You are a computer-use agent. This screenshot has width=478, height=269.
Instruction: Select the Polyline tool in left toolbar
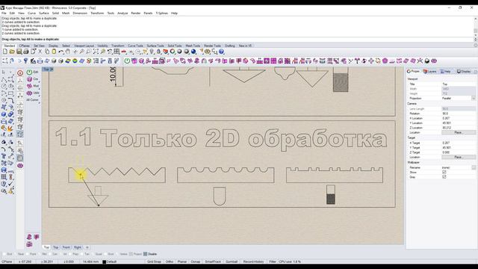(4, 80)
